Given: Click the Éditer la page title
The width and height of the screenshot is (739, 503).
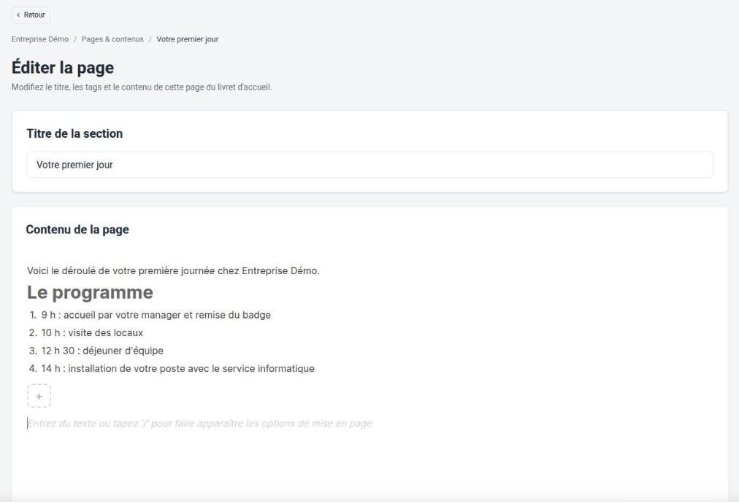Looking at the screenshot, I should pyautogui.click(x=63, y=68).
